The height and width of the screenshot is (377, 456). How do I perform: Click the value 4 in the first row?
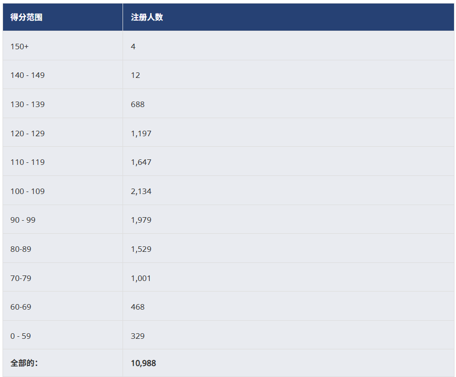coord(133,46)
